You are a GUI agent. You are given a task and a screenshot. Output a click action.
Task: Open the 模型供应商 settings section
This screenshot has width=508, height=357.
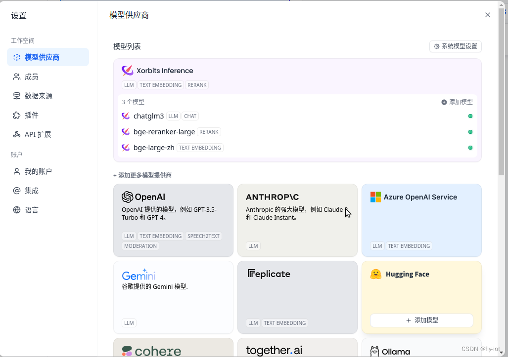coord(48,57)
